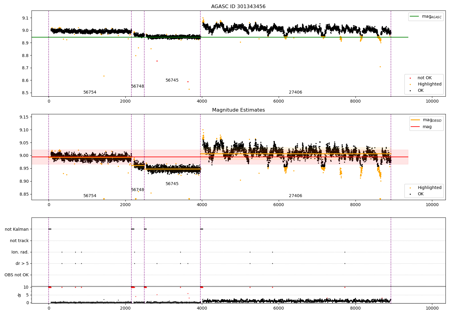The image size is (450, 315).
Task: Click the 'dr' axis label in the bottom plot
Action: (19, 295)
